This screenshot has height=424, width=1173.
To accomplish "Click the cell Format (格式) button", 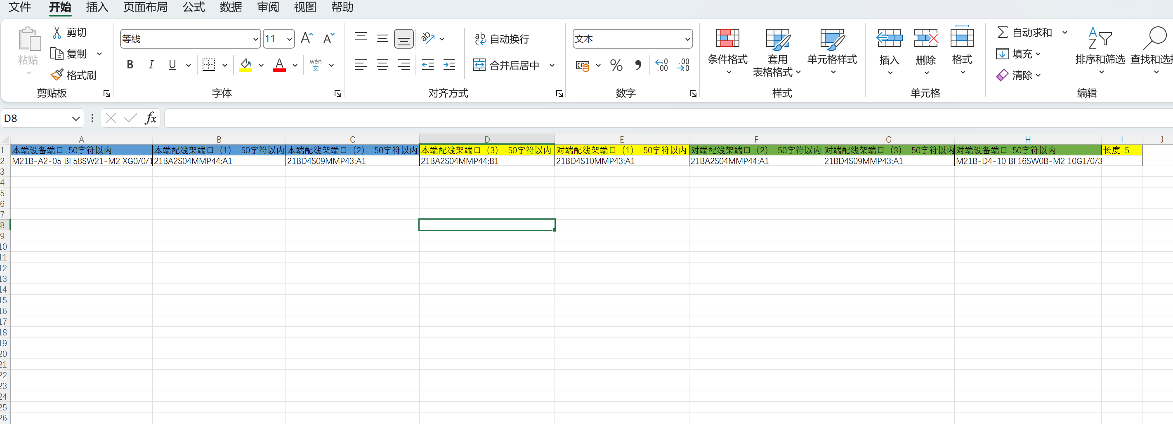I will pos(962,50).
